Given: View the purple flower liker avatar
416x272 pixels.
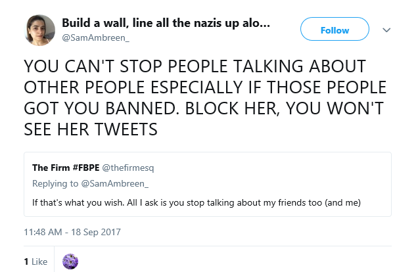Looking at the screenshot, I should point(70,261).
